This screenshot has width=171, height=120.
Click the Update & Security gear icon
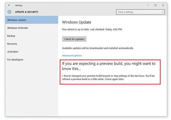click(9, 12)
